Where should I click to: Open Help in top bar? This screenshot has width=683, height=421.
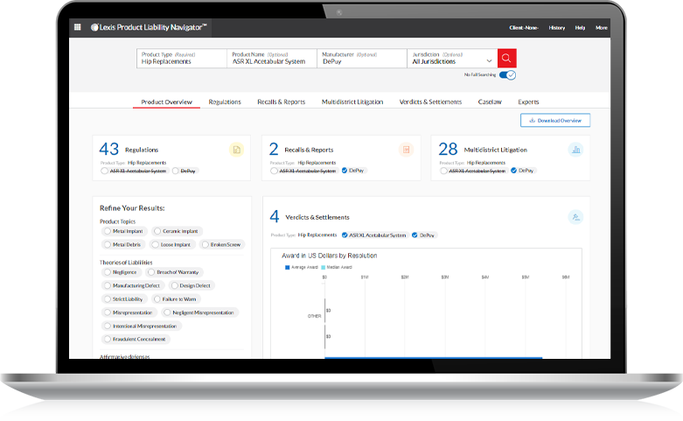point(580,27)
